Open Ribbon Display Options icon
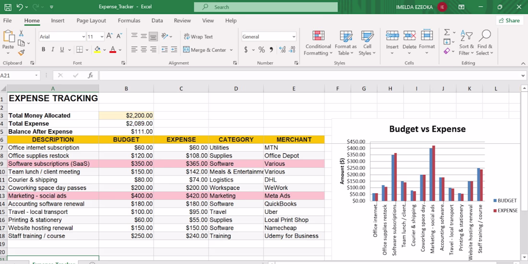Screen dimensions: 528x264 click(461, 7)
